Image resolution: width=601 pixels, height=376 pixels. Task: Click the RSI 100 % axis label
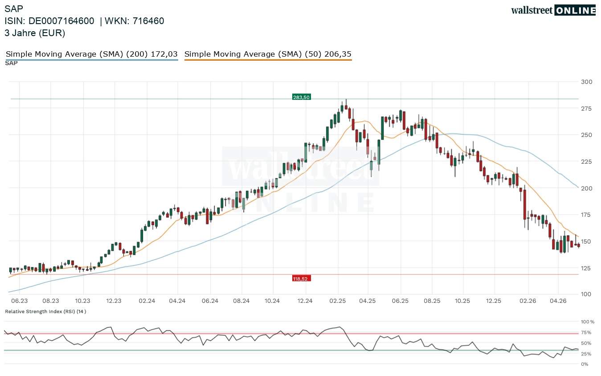pyautogui.click(x=588, y=322)
